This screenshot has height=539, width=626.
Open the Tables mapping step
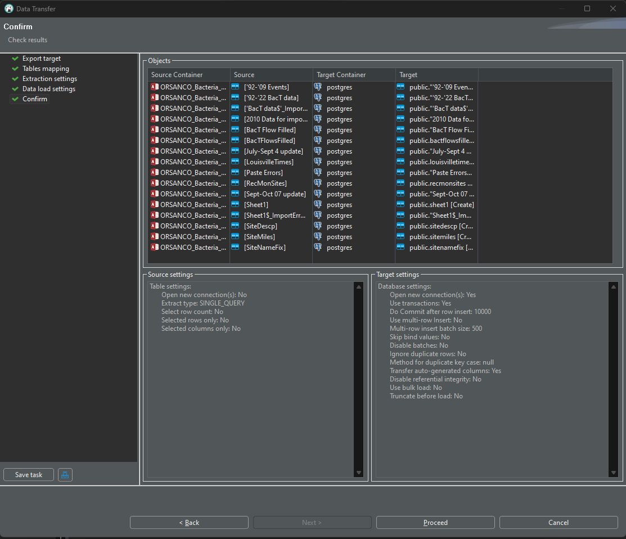click(46, 69)
